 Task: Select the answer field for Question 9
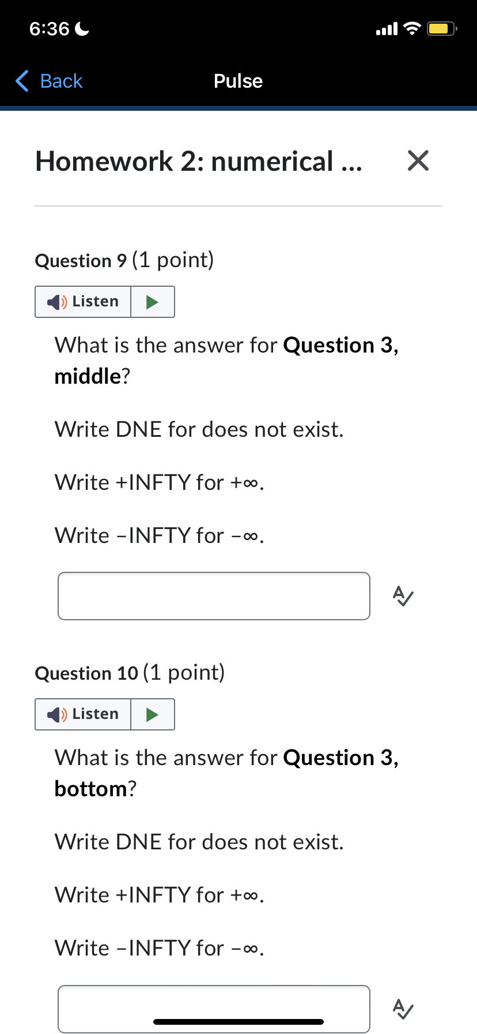[x=214, y=596]
